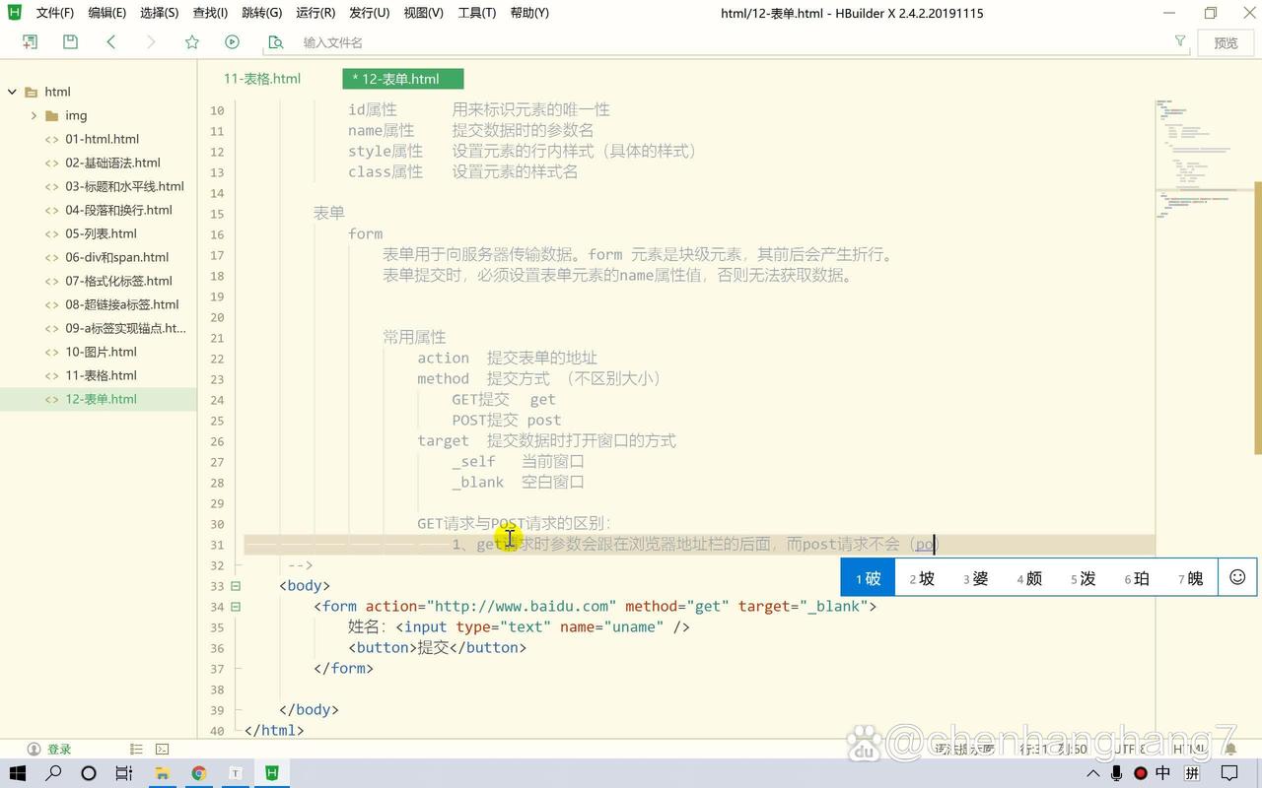Launch Chrome from the taskbar
The image size is (1262, 788).
tap(198, 773)
